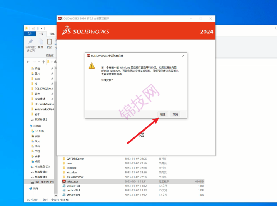This screenshot has height=206, width=277.
Task: Go up one folder level arrow
Action: click(43, 62)
